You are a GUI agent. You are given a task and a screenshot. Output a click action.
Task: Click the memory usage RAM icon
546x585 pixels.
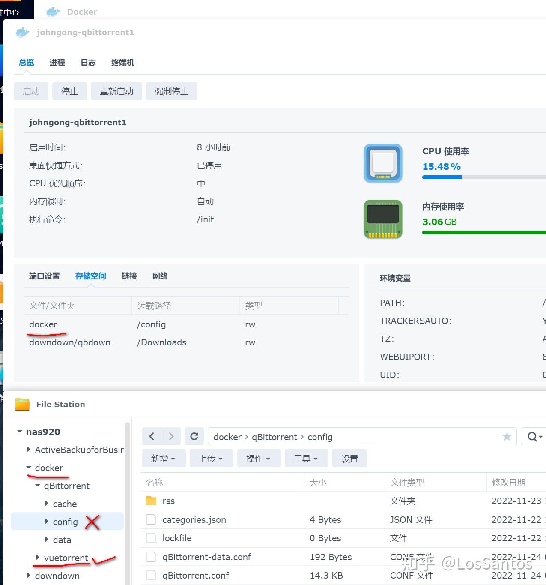(383, 219)
